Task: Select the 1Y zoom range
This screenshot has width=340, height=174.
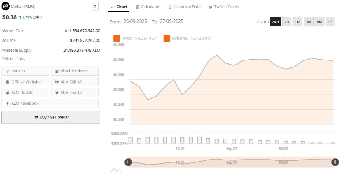Action: point(330,22)
